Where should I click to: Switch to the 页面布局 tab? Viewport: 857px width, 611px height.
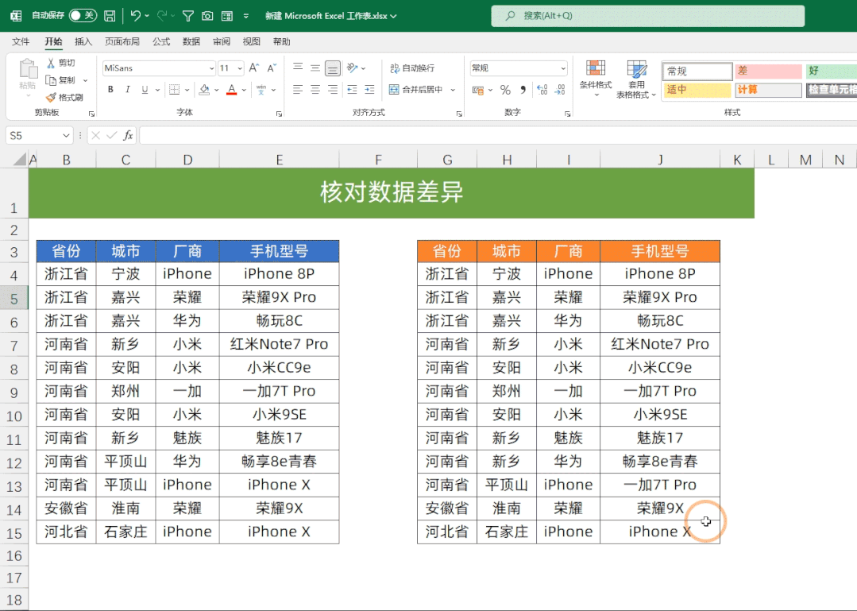122,41
